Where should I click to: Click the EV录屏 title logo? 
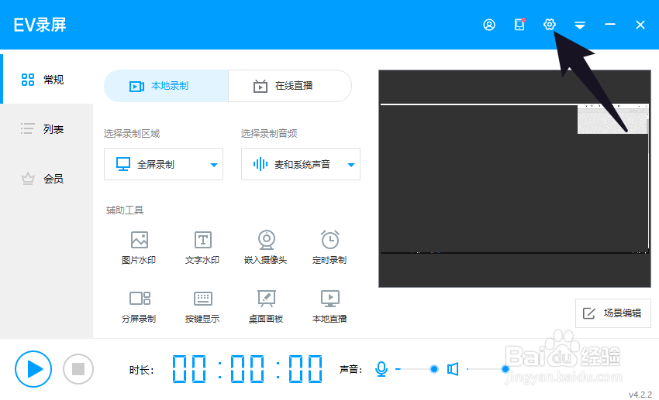[x=40, y=25]
